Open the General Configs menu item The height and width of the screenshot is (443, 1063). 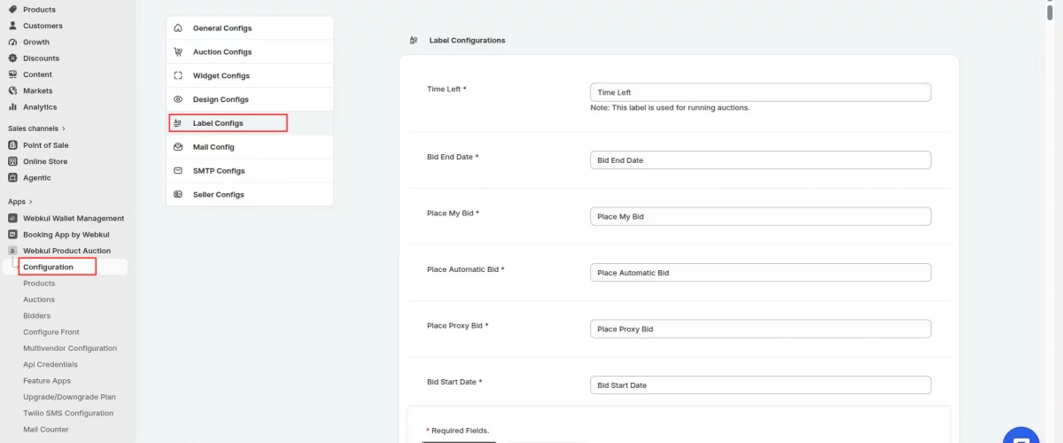coord(250,28)
